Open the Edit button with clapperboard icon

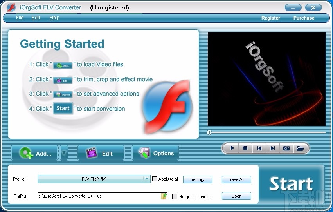[101, 153]
